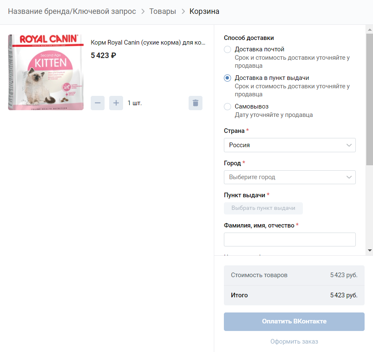
Task: Open the Корм Royal Canin product title
Action: click(148, 42)
